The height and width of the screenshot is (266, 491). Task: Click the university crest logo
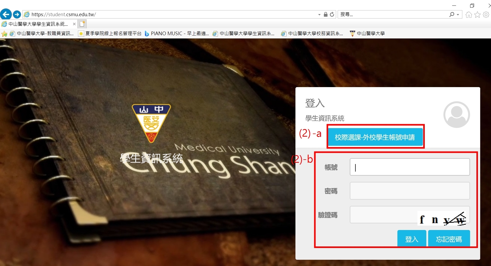(x=151, y=123)
